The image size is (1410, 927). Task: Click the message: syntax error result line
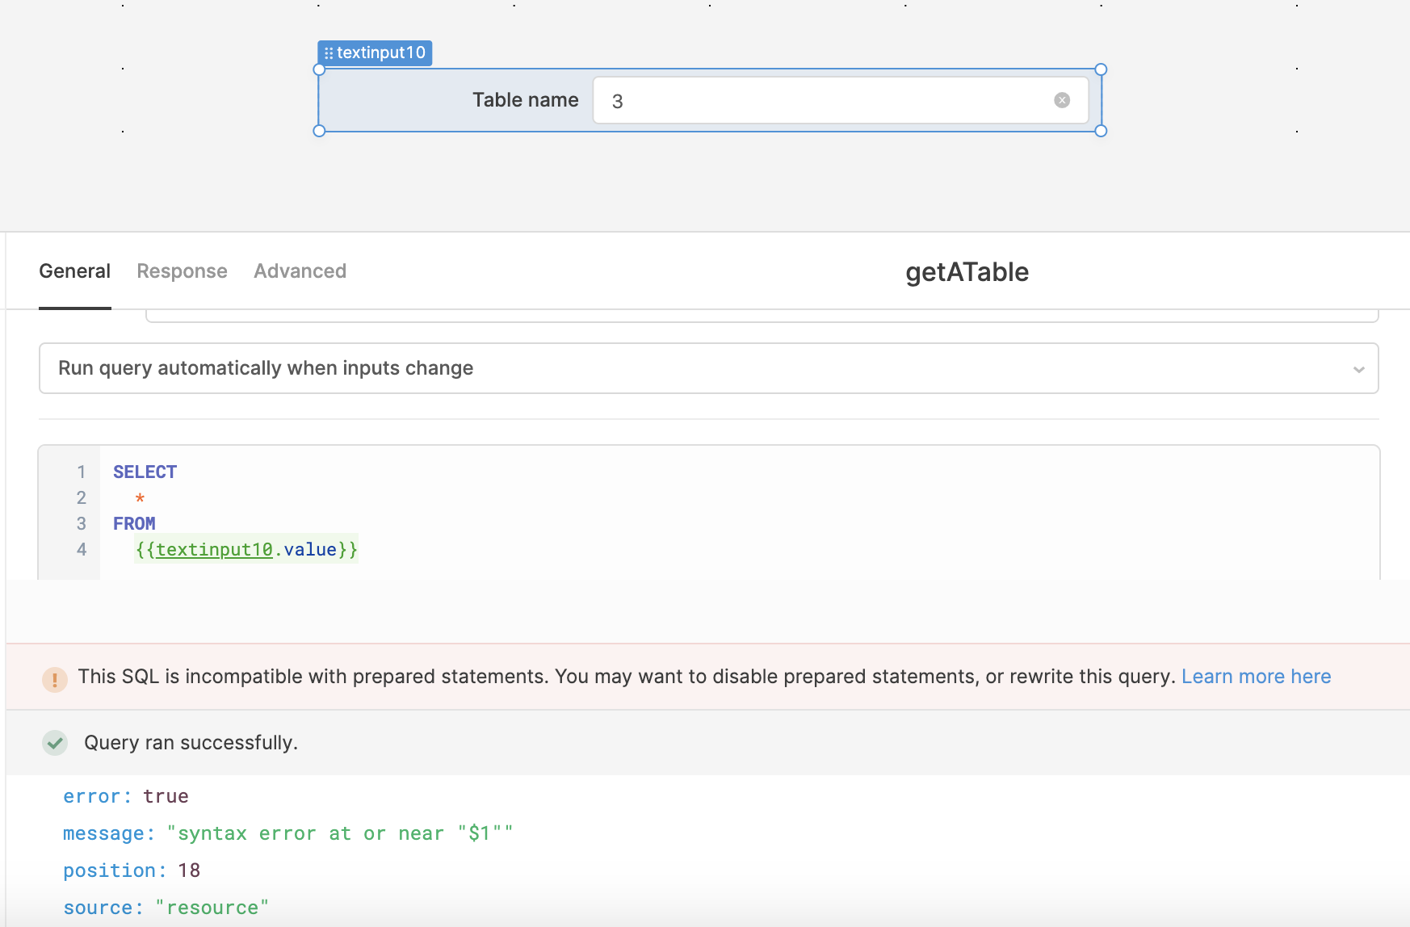pyautogui.click(x=288, y=833)
